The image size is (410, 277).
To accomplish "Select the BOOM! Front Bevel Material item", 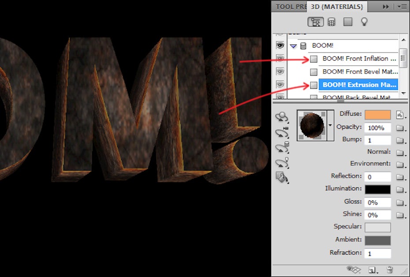I will 360,71.
